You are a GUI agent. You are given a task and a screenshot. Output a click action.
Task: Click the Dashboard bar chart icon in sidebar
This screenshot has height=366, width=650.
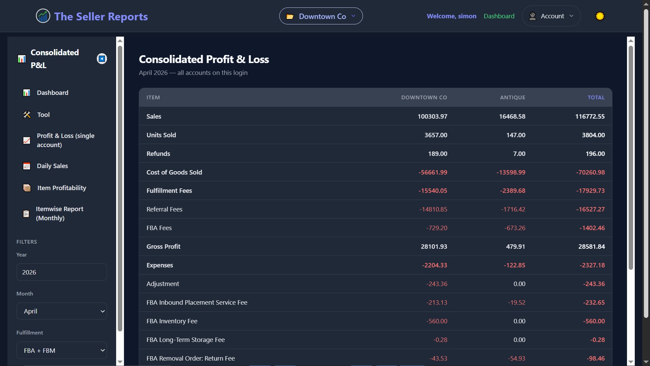pyautogui.click(x=27, y=93)
